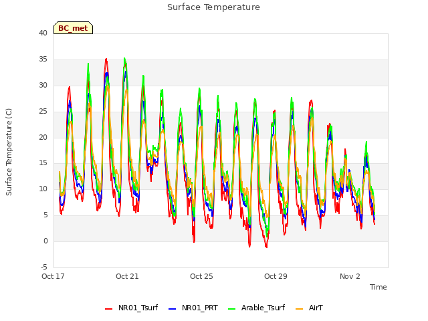The width and height of the screenshot is (428, 321).
Task: Click the 35 y-axis tick label
Action: pyautogui.click(x=43, y=60)
